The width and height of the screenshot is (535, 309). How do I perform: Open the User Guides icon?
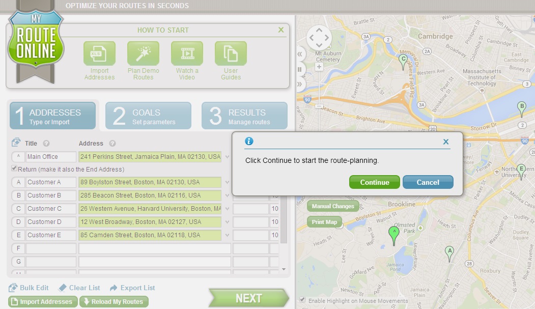point(231,53)
